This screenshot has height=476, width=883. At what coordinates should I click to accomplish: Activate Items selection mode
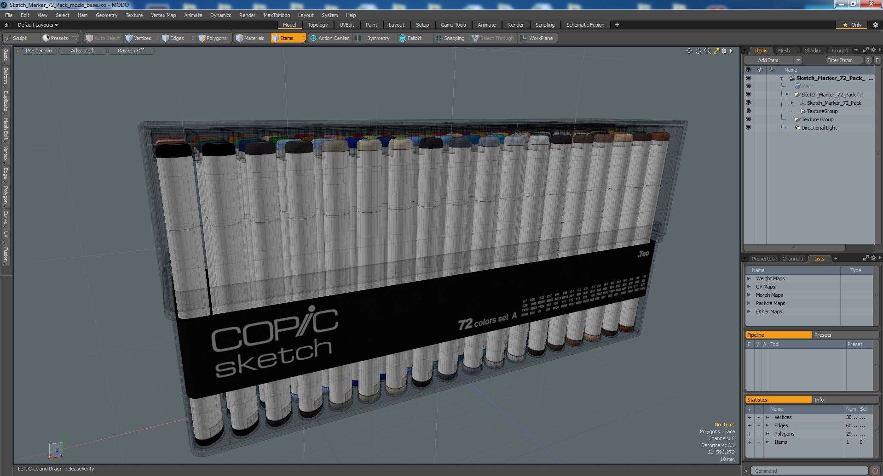tap(288, 38)
